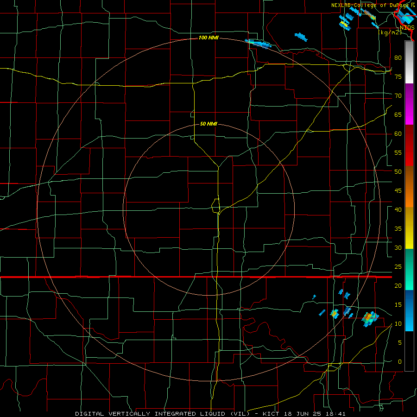This screenshot has width=417, height=417.
Task: Click the elongated blue echo on the 100 NMI ring
Action: point(258,44)
